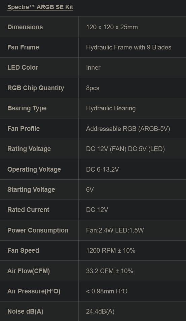Select the Dimensions row label

(25, 27)
